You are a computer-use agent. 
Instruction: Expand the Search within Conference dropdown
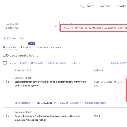coord(31,26)
